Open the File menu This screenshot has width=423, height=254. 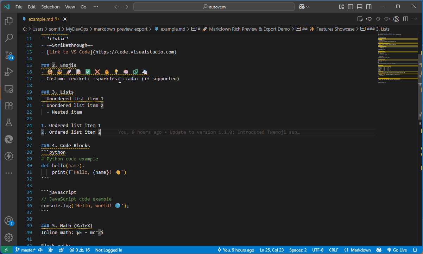pyautogui.click(x=19, y=7)
